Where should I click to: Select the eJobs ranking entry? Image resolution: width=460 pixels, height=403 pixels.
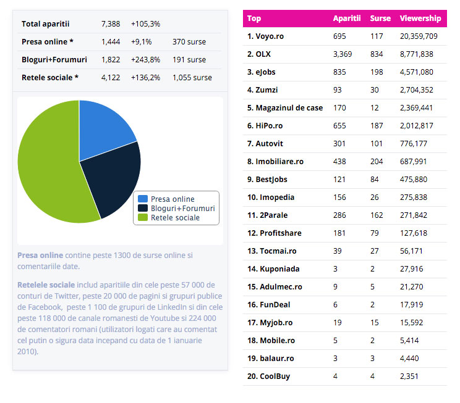click(x=265, y=72)
